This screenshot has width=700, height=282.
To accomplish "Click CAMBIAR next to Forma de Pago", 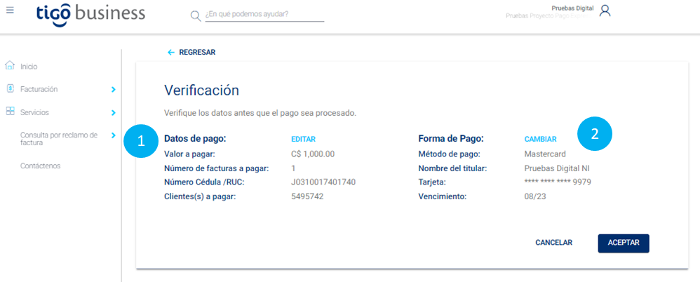I will pyautogui.click(x=540, y=139).
